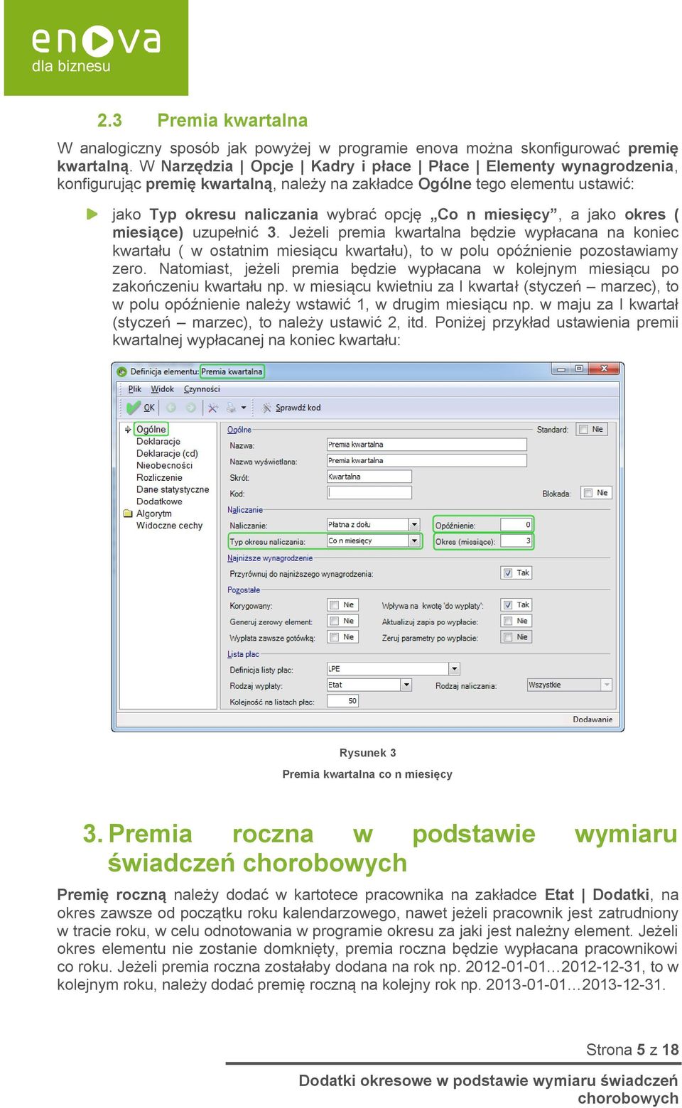Click the 'Rysunek 3' caption

[x=367, y=753]
